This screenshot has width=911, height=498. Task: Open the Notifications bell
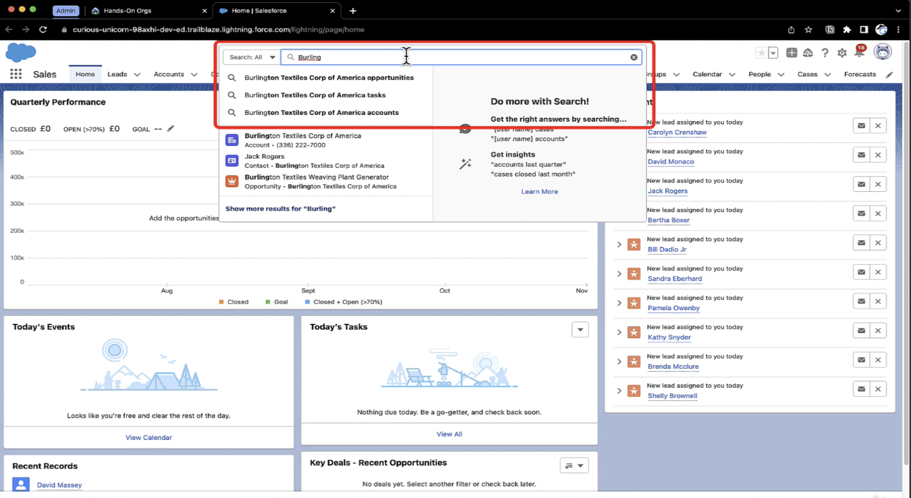point(859,52)
